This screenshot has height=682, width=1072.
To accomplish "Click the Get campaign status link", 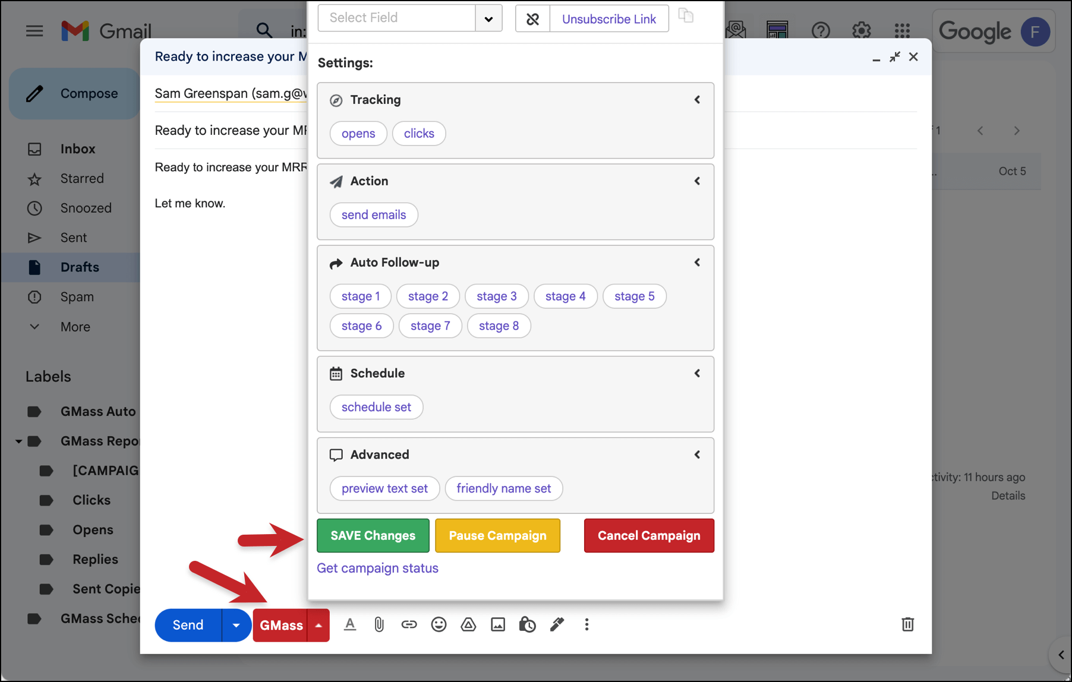I will pyautogui.click(x=377, y=569).
